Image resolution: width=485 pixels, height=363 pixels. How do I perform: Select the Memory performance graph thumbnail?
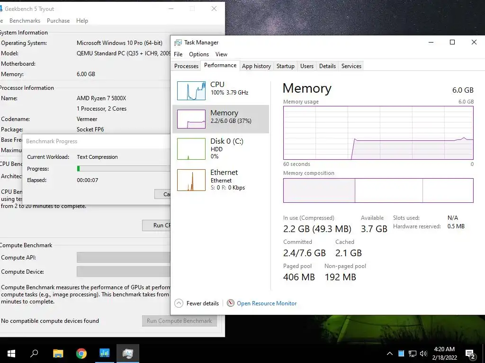point(191,119)
